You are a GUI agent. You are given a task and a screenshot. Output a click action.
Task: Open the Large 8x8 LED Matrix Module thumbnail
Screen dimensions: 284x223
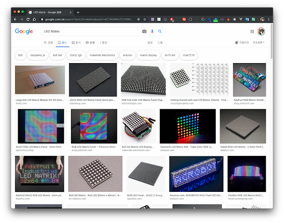(x=40, y=80)
